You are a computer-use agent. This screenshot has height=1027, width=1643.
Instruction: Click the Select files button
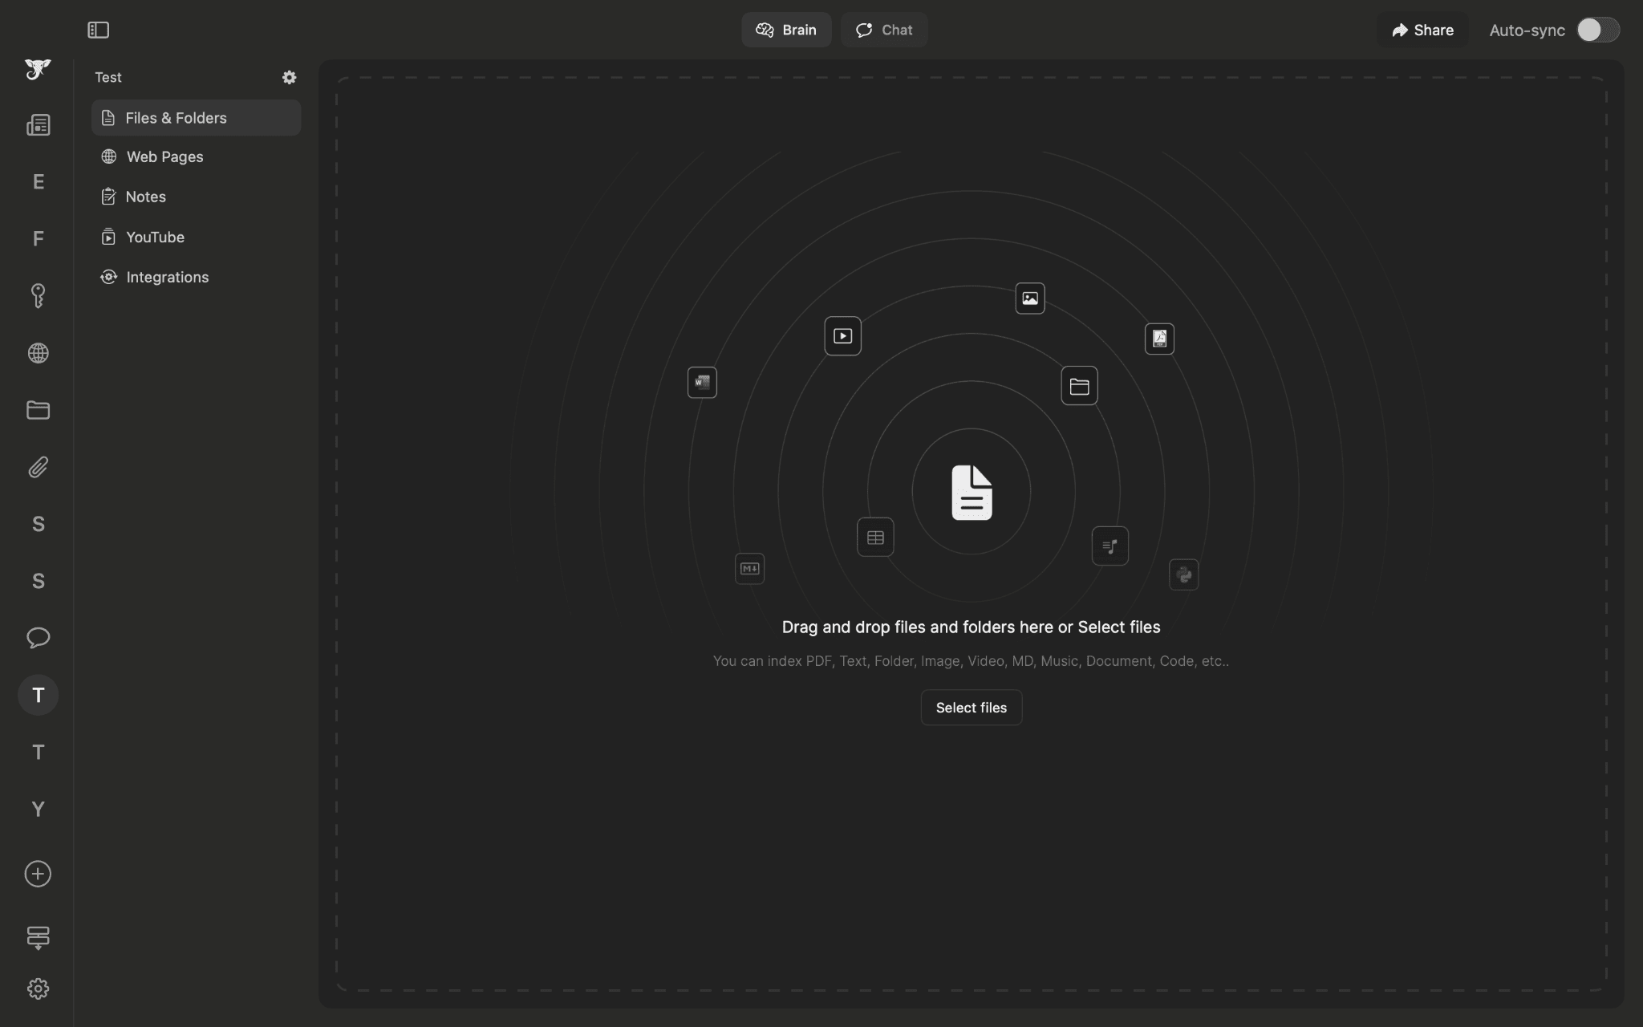pyautogui.click(x=971, y=708)
